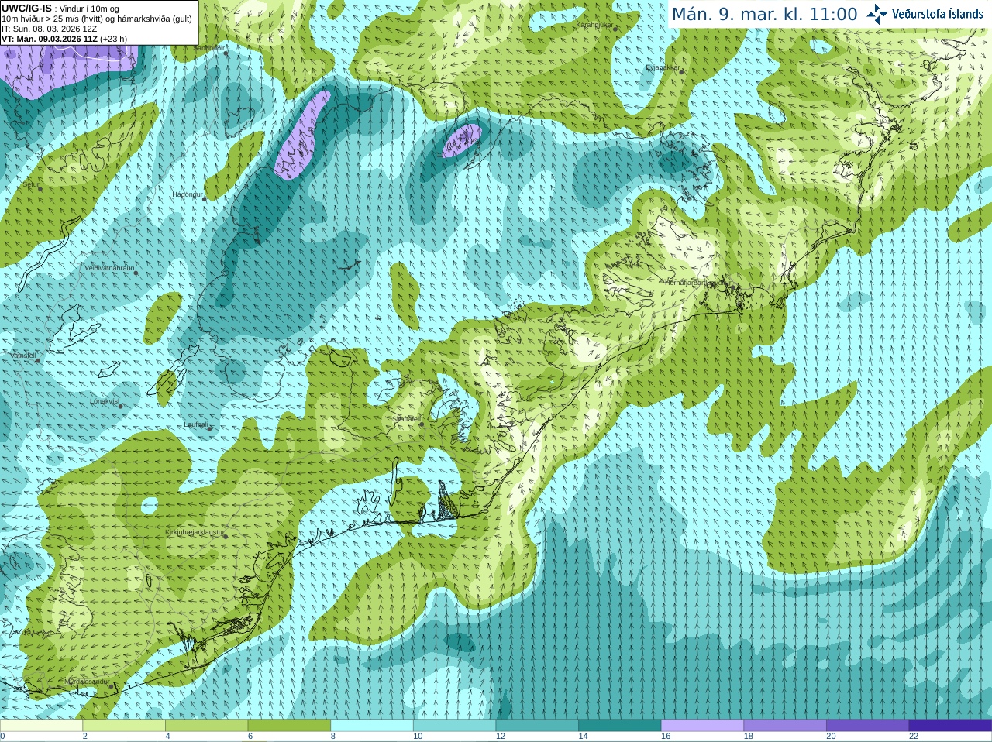The height and width of the screenshot is (742, 992).
Task: Click the Kirkjubæjarklaustur station label
Action: click(x=195, y=533)
